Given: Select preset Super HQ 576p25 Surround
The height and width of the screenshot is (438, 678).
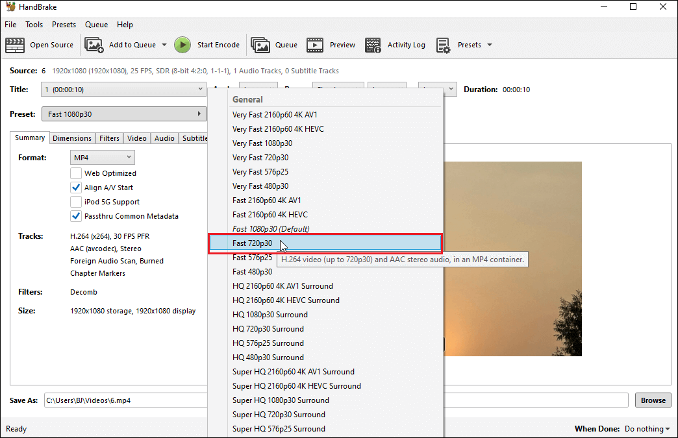Looking at the screenshot, I should pos(325,428).
